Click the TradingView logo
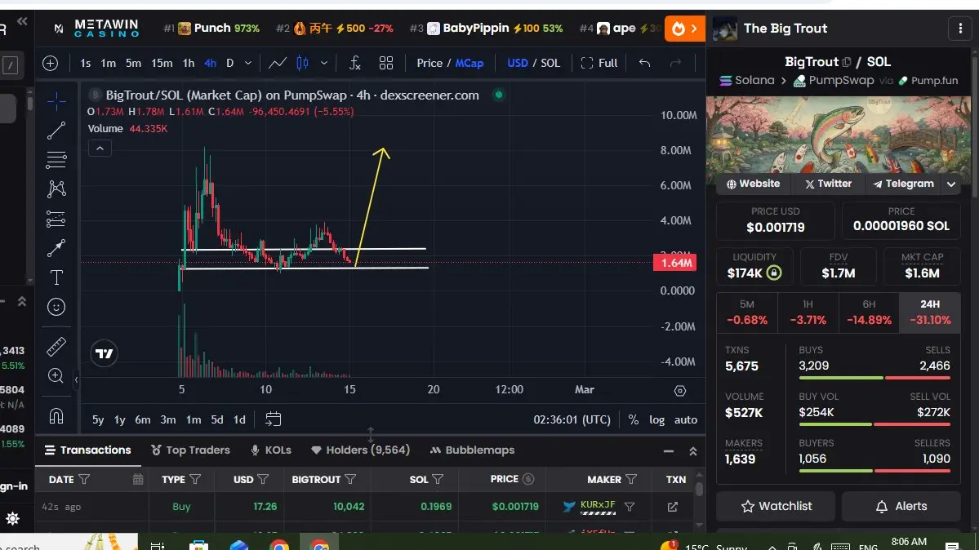 [x=105, y=354]
